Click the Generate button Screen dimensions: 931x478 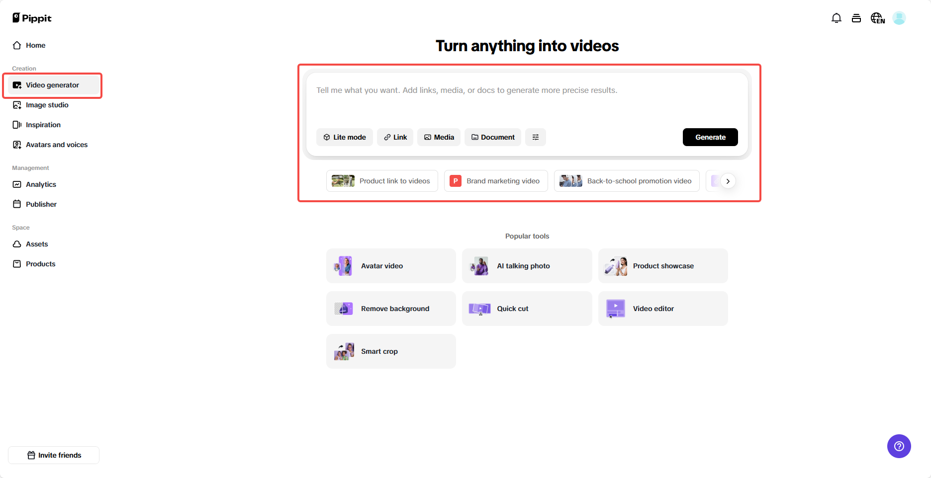[x=710, y=137]
